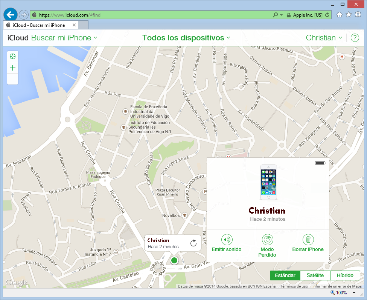367x300 pixels.
Task: Click the browser Forward arrow button
Action: pos(23,15)
